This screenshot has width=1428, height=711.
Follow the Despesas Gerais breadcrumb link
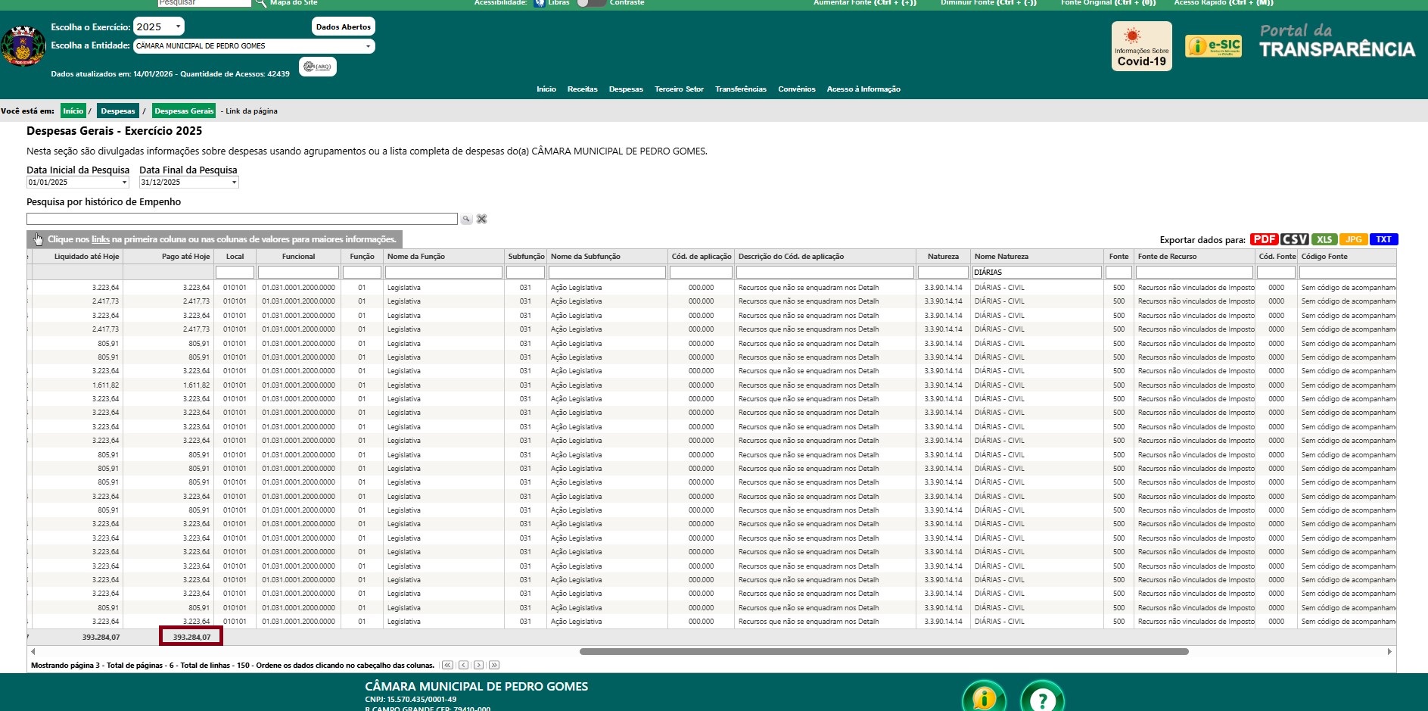184,111
